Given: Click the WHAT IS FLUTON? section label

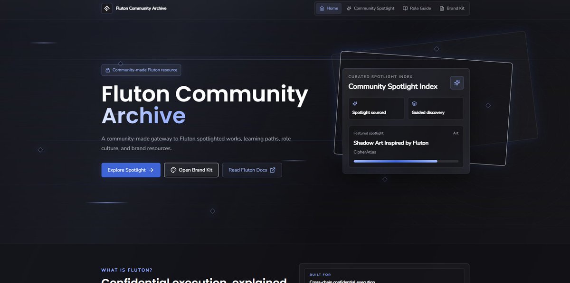Looking at the screenshot, I should (x=127, y=270).
